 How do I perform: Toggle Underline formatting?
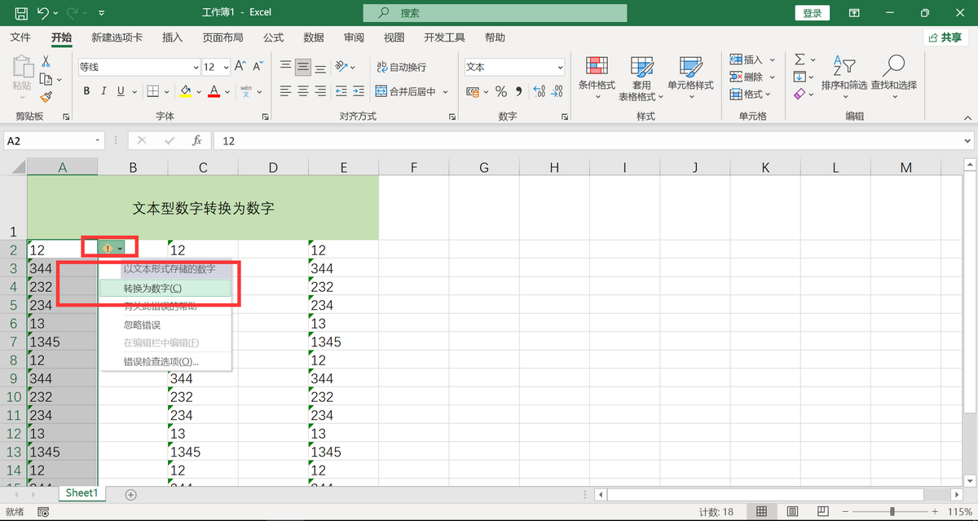(x=121, y=91)
